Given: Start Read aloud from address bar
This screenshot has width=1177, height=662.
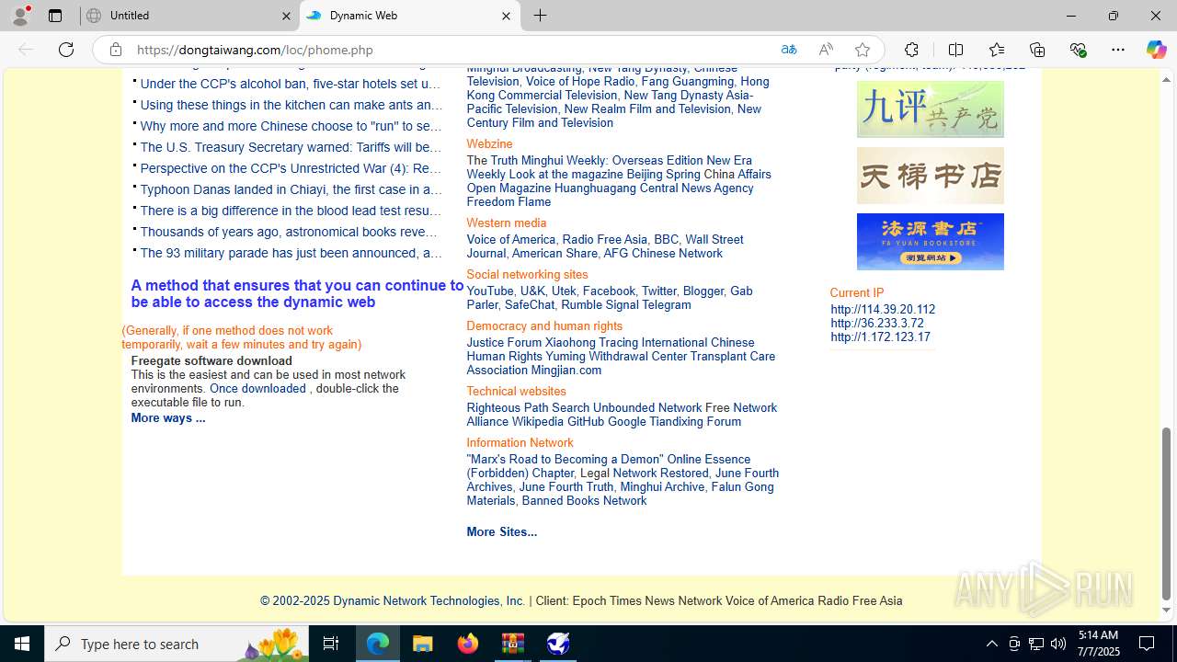Looking at the screenshot, I should (x=826, y=50).
